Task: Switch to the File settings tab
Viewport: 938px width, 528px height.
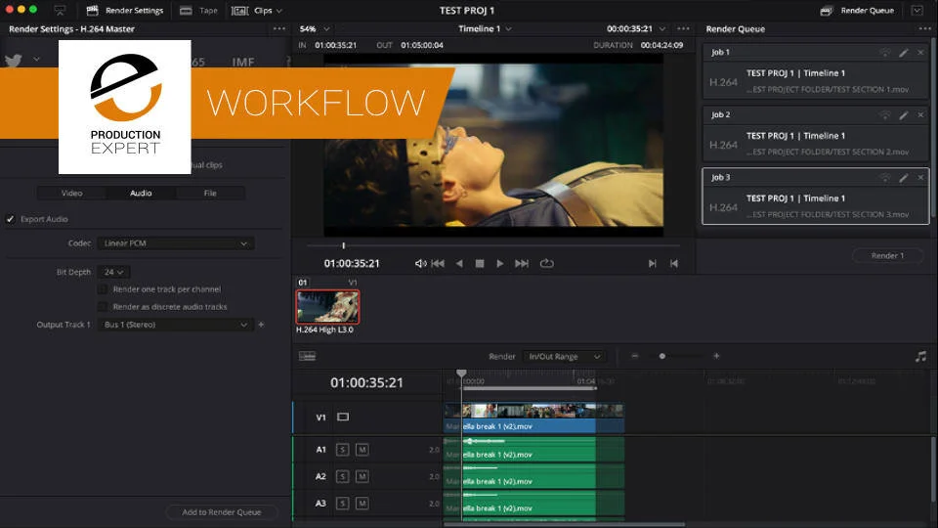Action: pos(210,193)
